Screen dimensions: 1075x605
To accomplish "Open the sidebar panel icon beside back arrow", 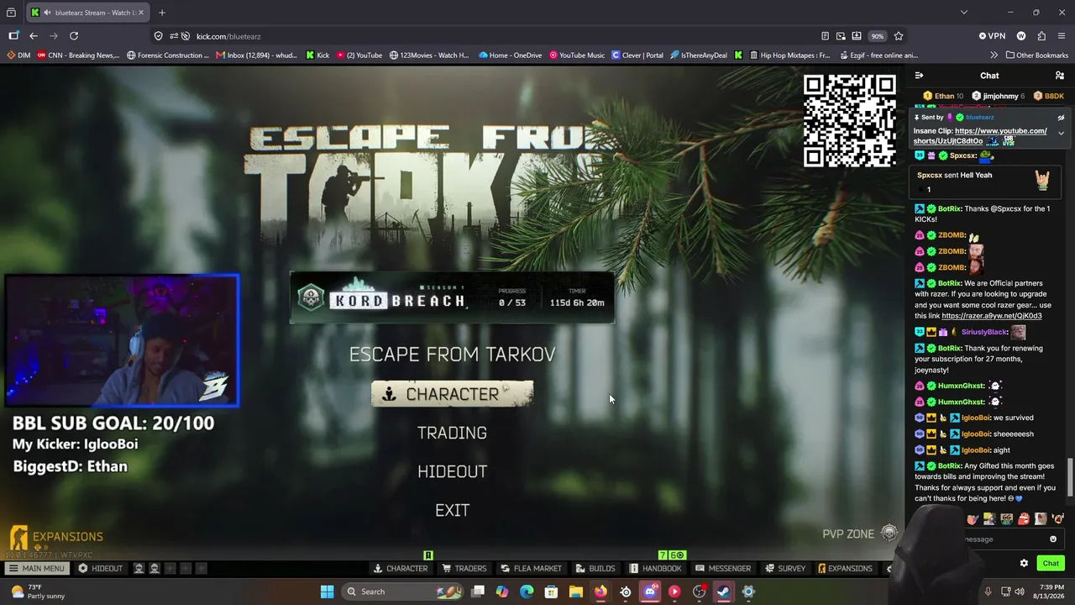I will (13, 36).
